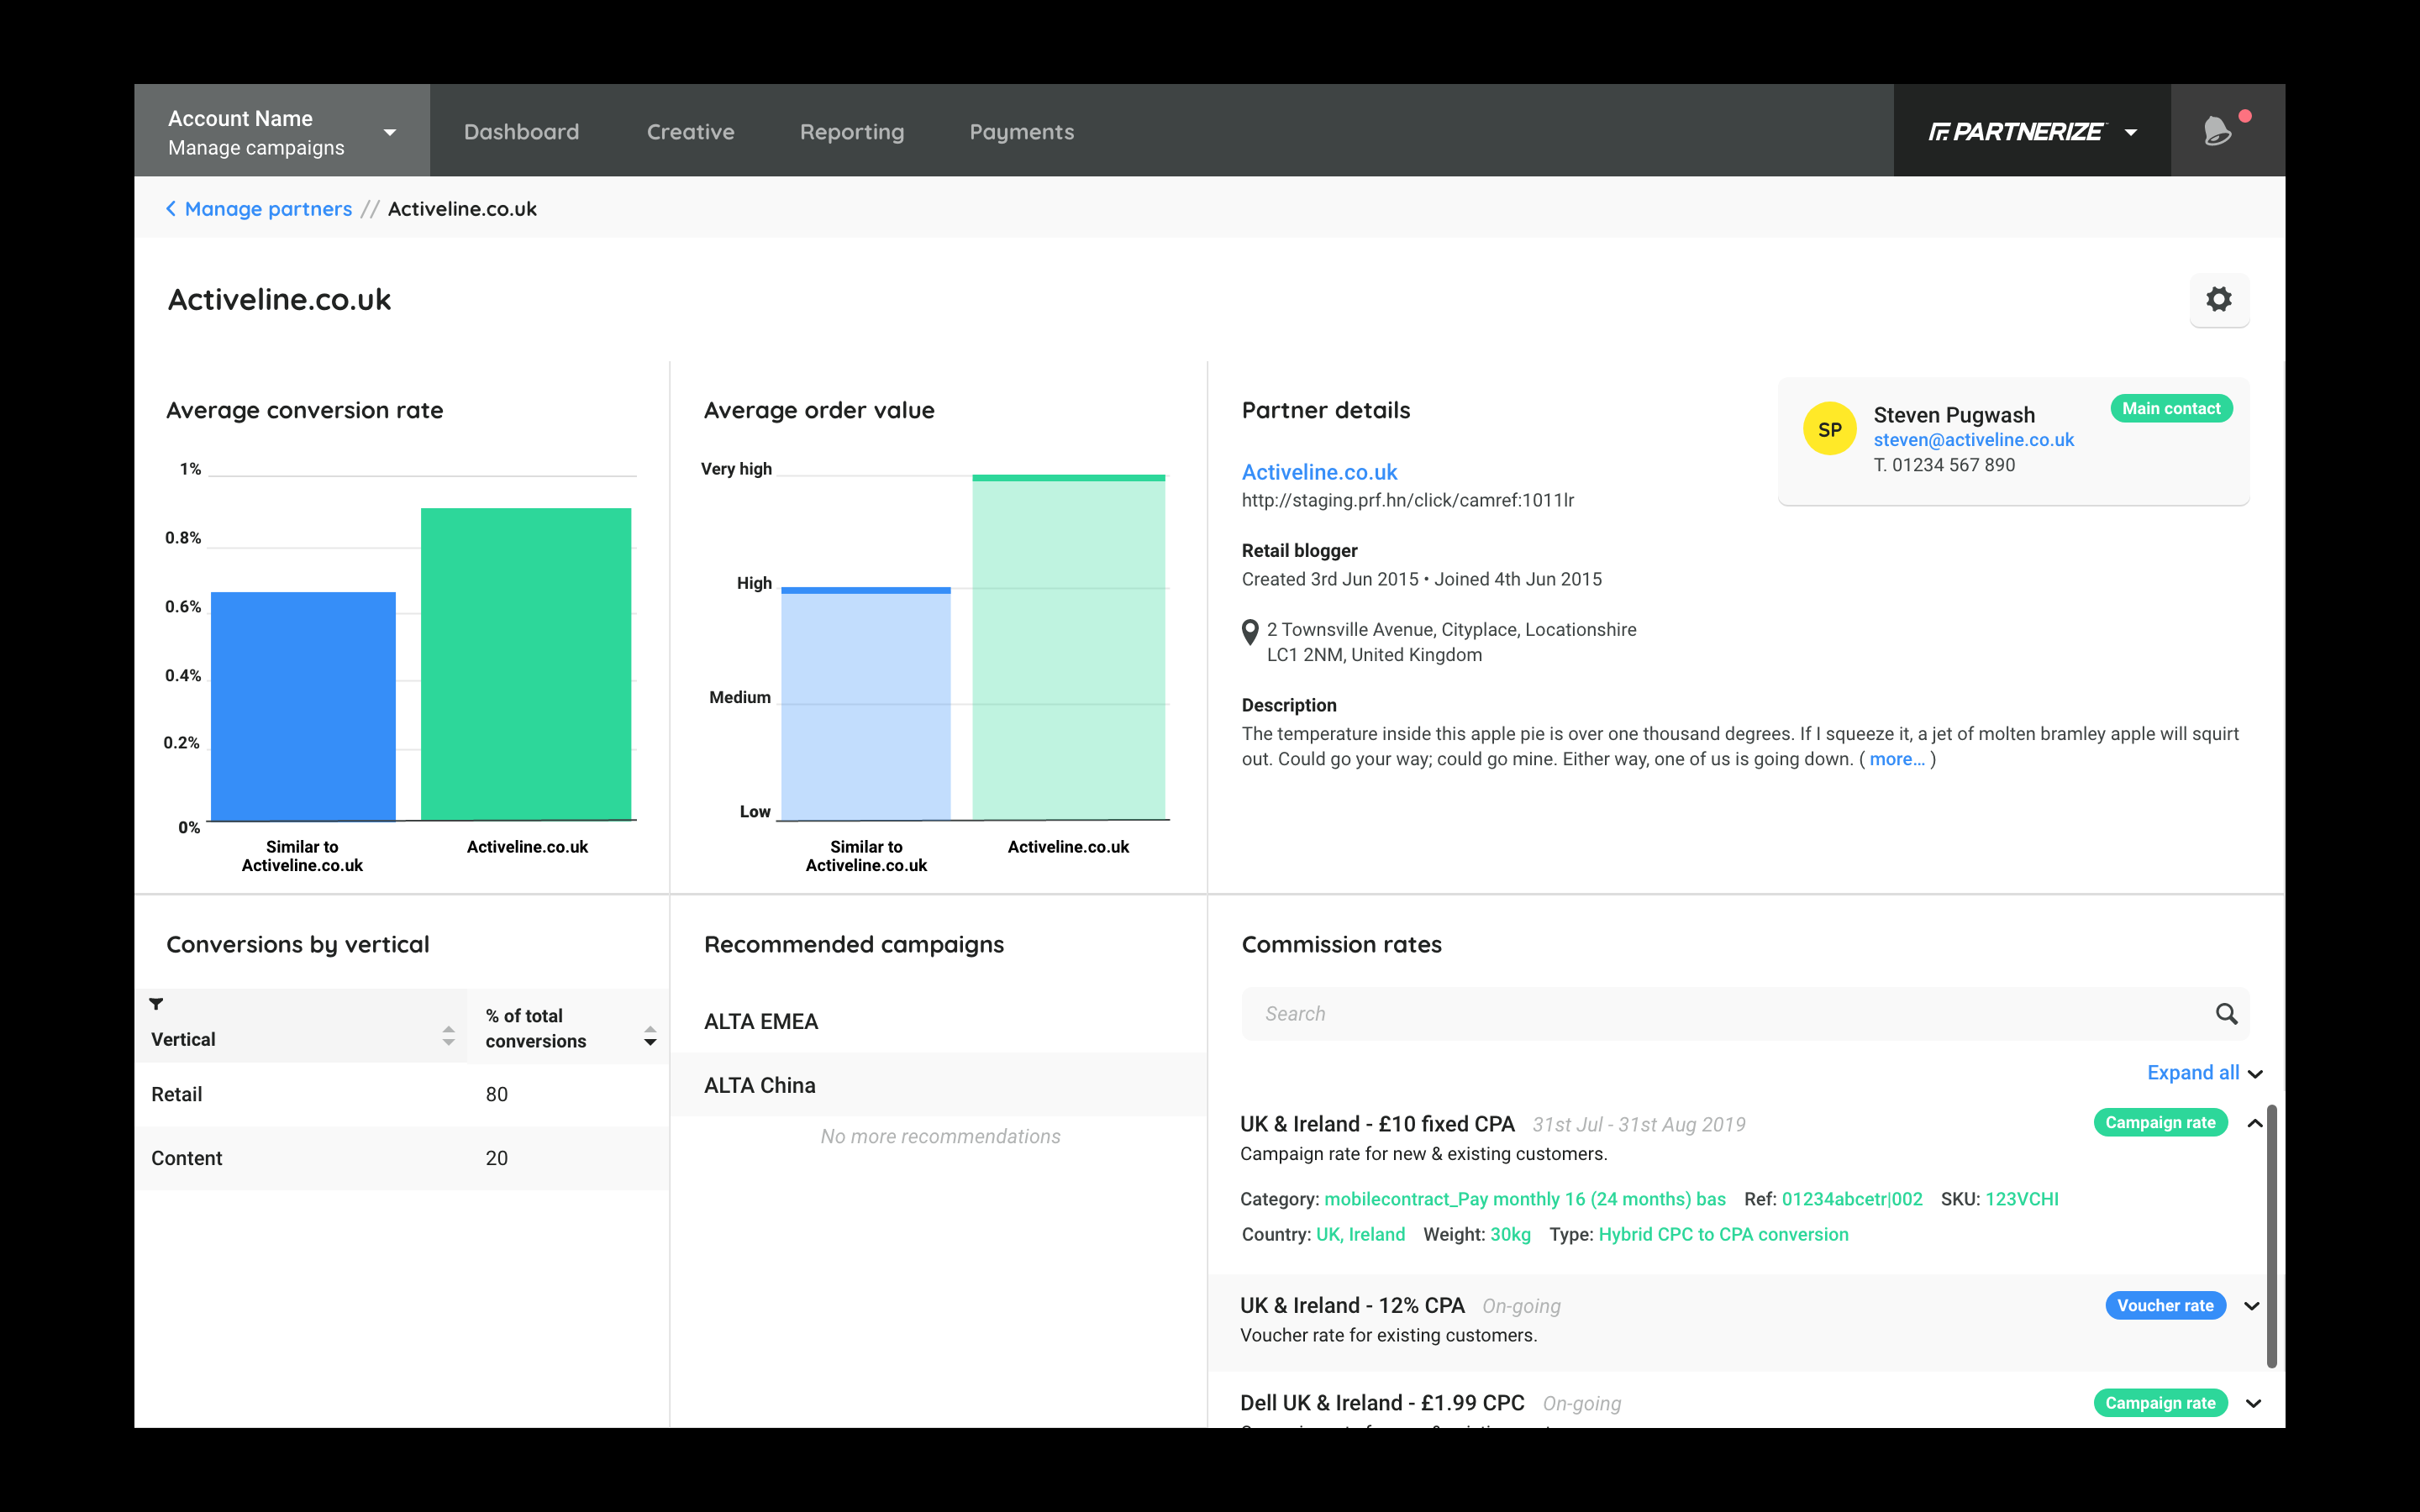The height and width of the screenshot is (1512, 2420).
Task: Open the Account Name dropdown
Action: tap(389, 132)
